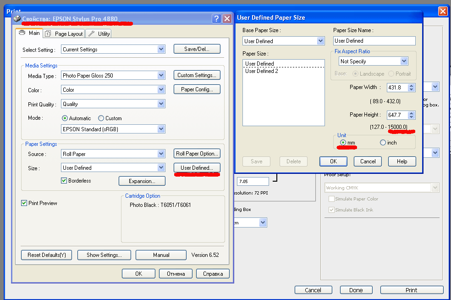The width and height of the screenshot is (451, 300).
Task: Select the Custom mode radio button
Action: [x=101, y=118]
